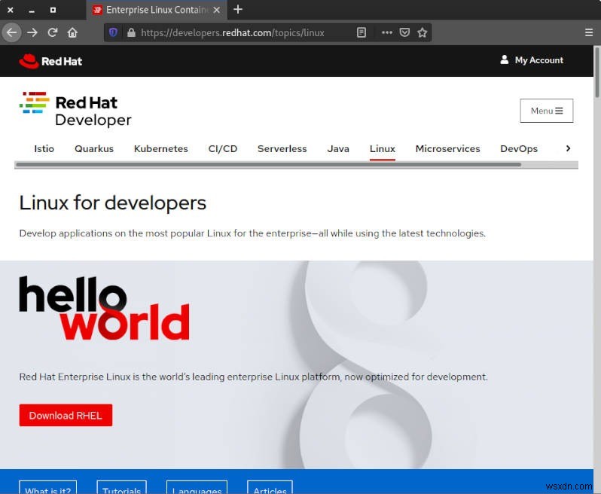
Task: Open the site Menu button
Action: click(546, 111)
